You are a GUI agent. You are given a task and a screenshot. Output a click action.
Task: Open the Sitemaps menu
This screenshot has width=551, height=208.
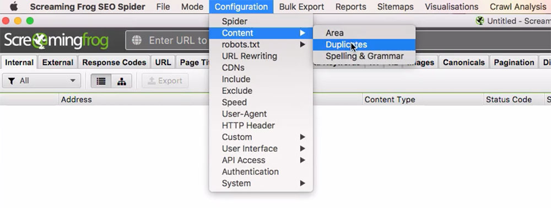tap(395, 7)
